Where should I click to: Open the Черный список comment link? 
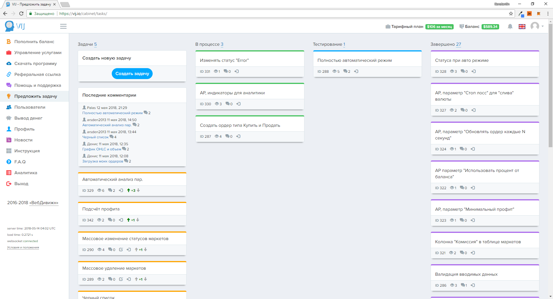pyautogui.click(x=95, y=137)
